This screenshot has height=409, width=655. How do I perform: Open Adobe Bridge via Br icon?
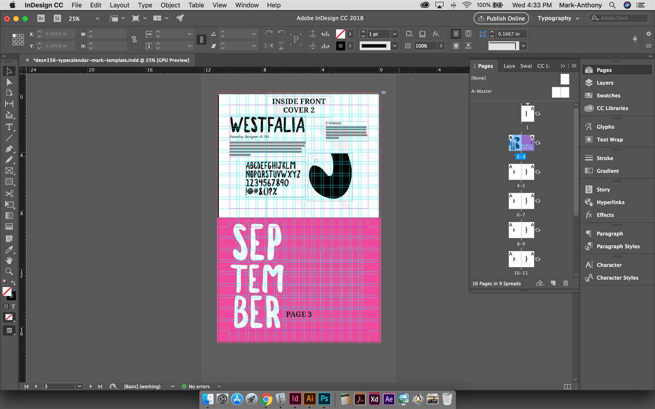pos(41,18)
